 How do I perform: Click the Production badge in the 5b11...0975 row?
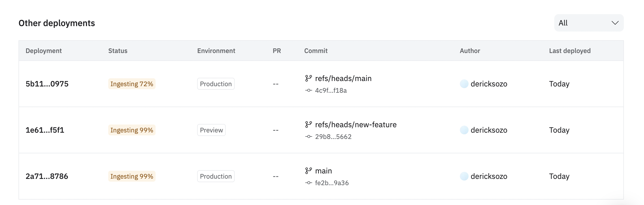(x=216, y=84)
